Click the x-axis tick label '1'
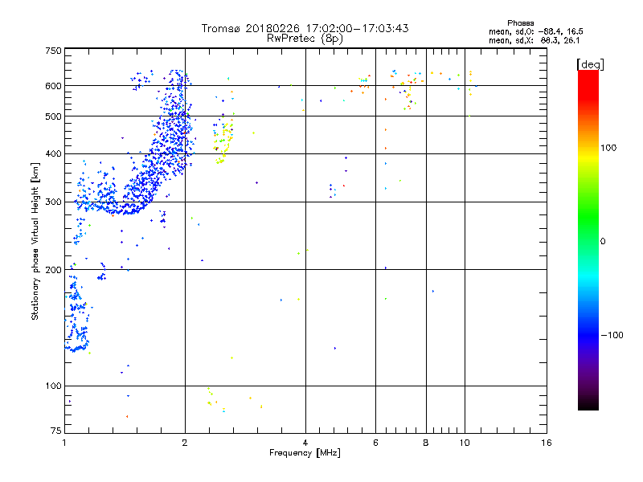The width and height of the screenshot is (643, 482). 64,443
